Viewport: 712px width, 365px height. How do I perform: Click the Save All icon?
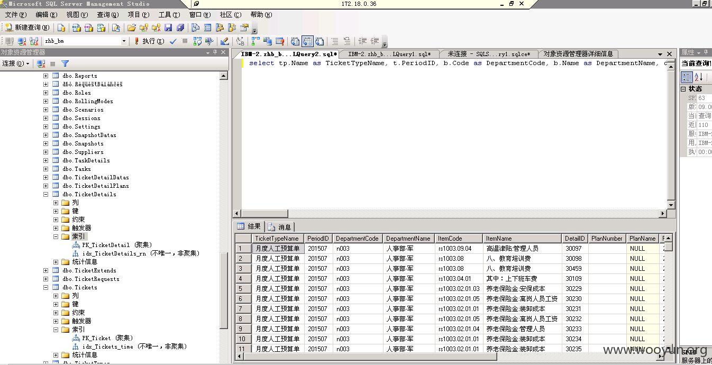click(181, 28)
